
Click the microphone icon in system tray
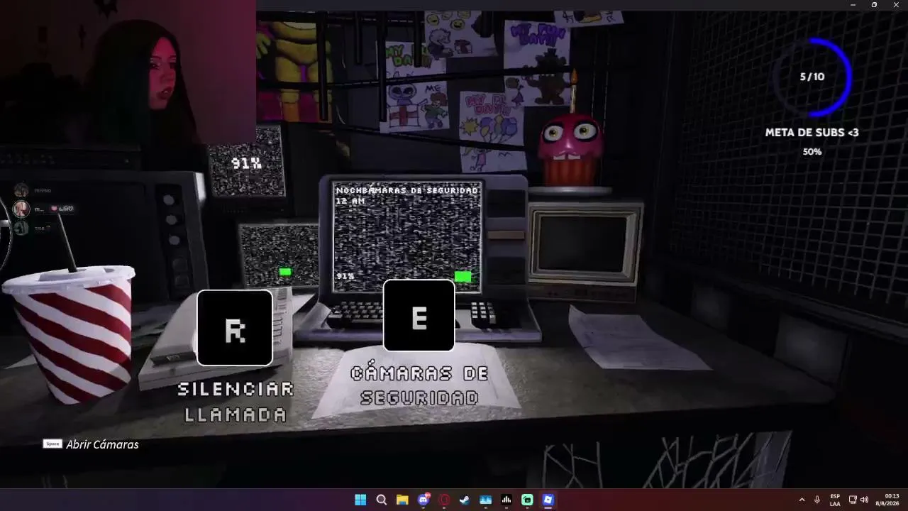(x=817, y=500)
